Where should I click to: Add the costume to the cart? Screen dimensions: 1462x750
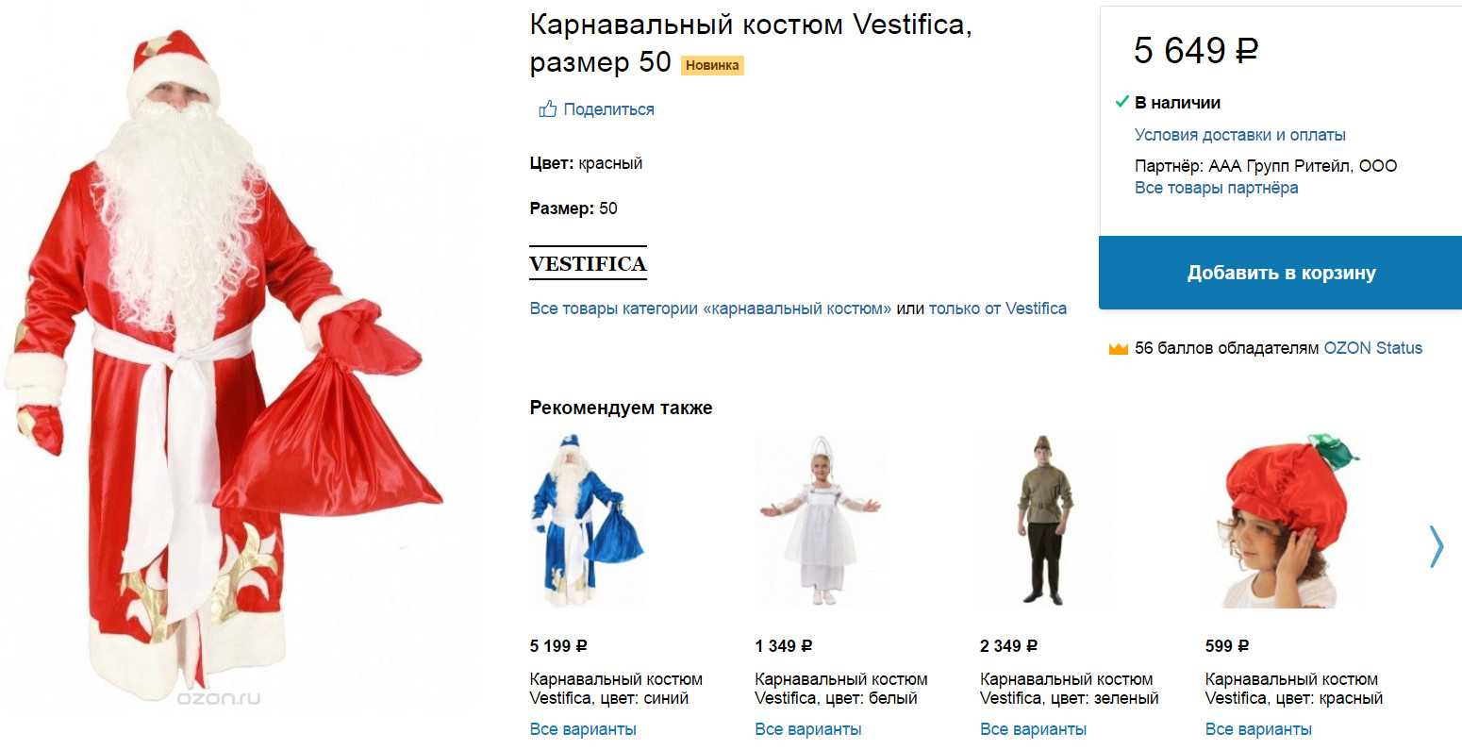(x=1280, y=273)
